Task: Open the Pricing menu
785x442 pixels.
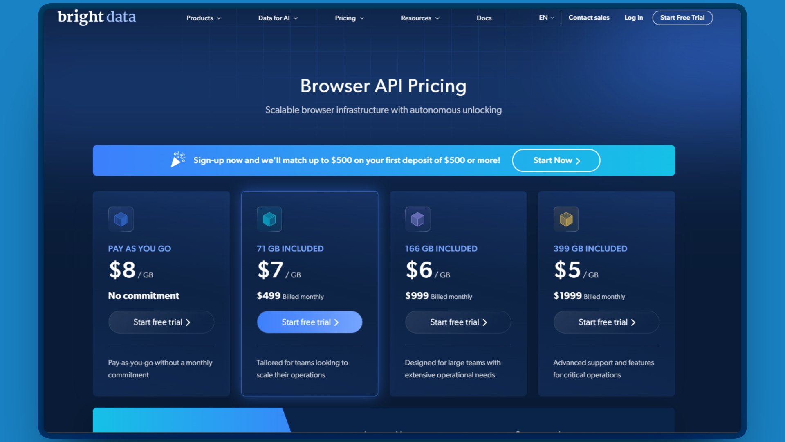Action: (x=349, y=18)
